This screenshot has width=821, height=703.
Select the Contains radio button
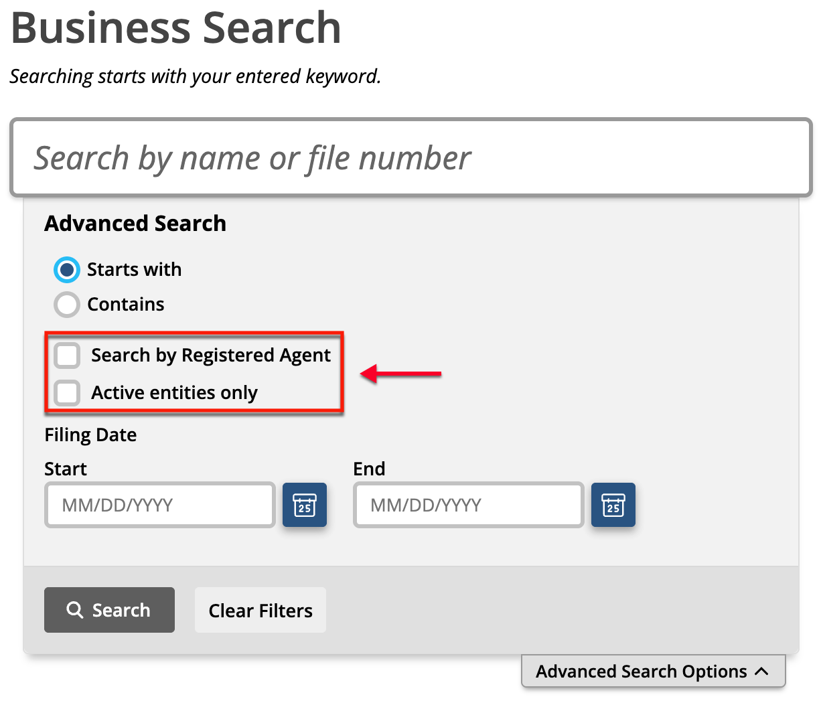[x=67, y=305]
